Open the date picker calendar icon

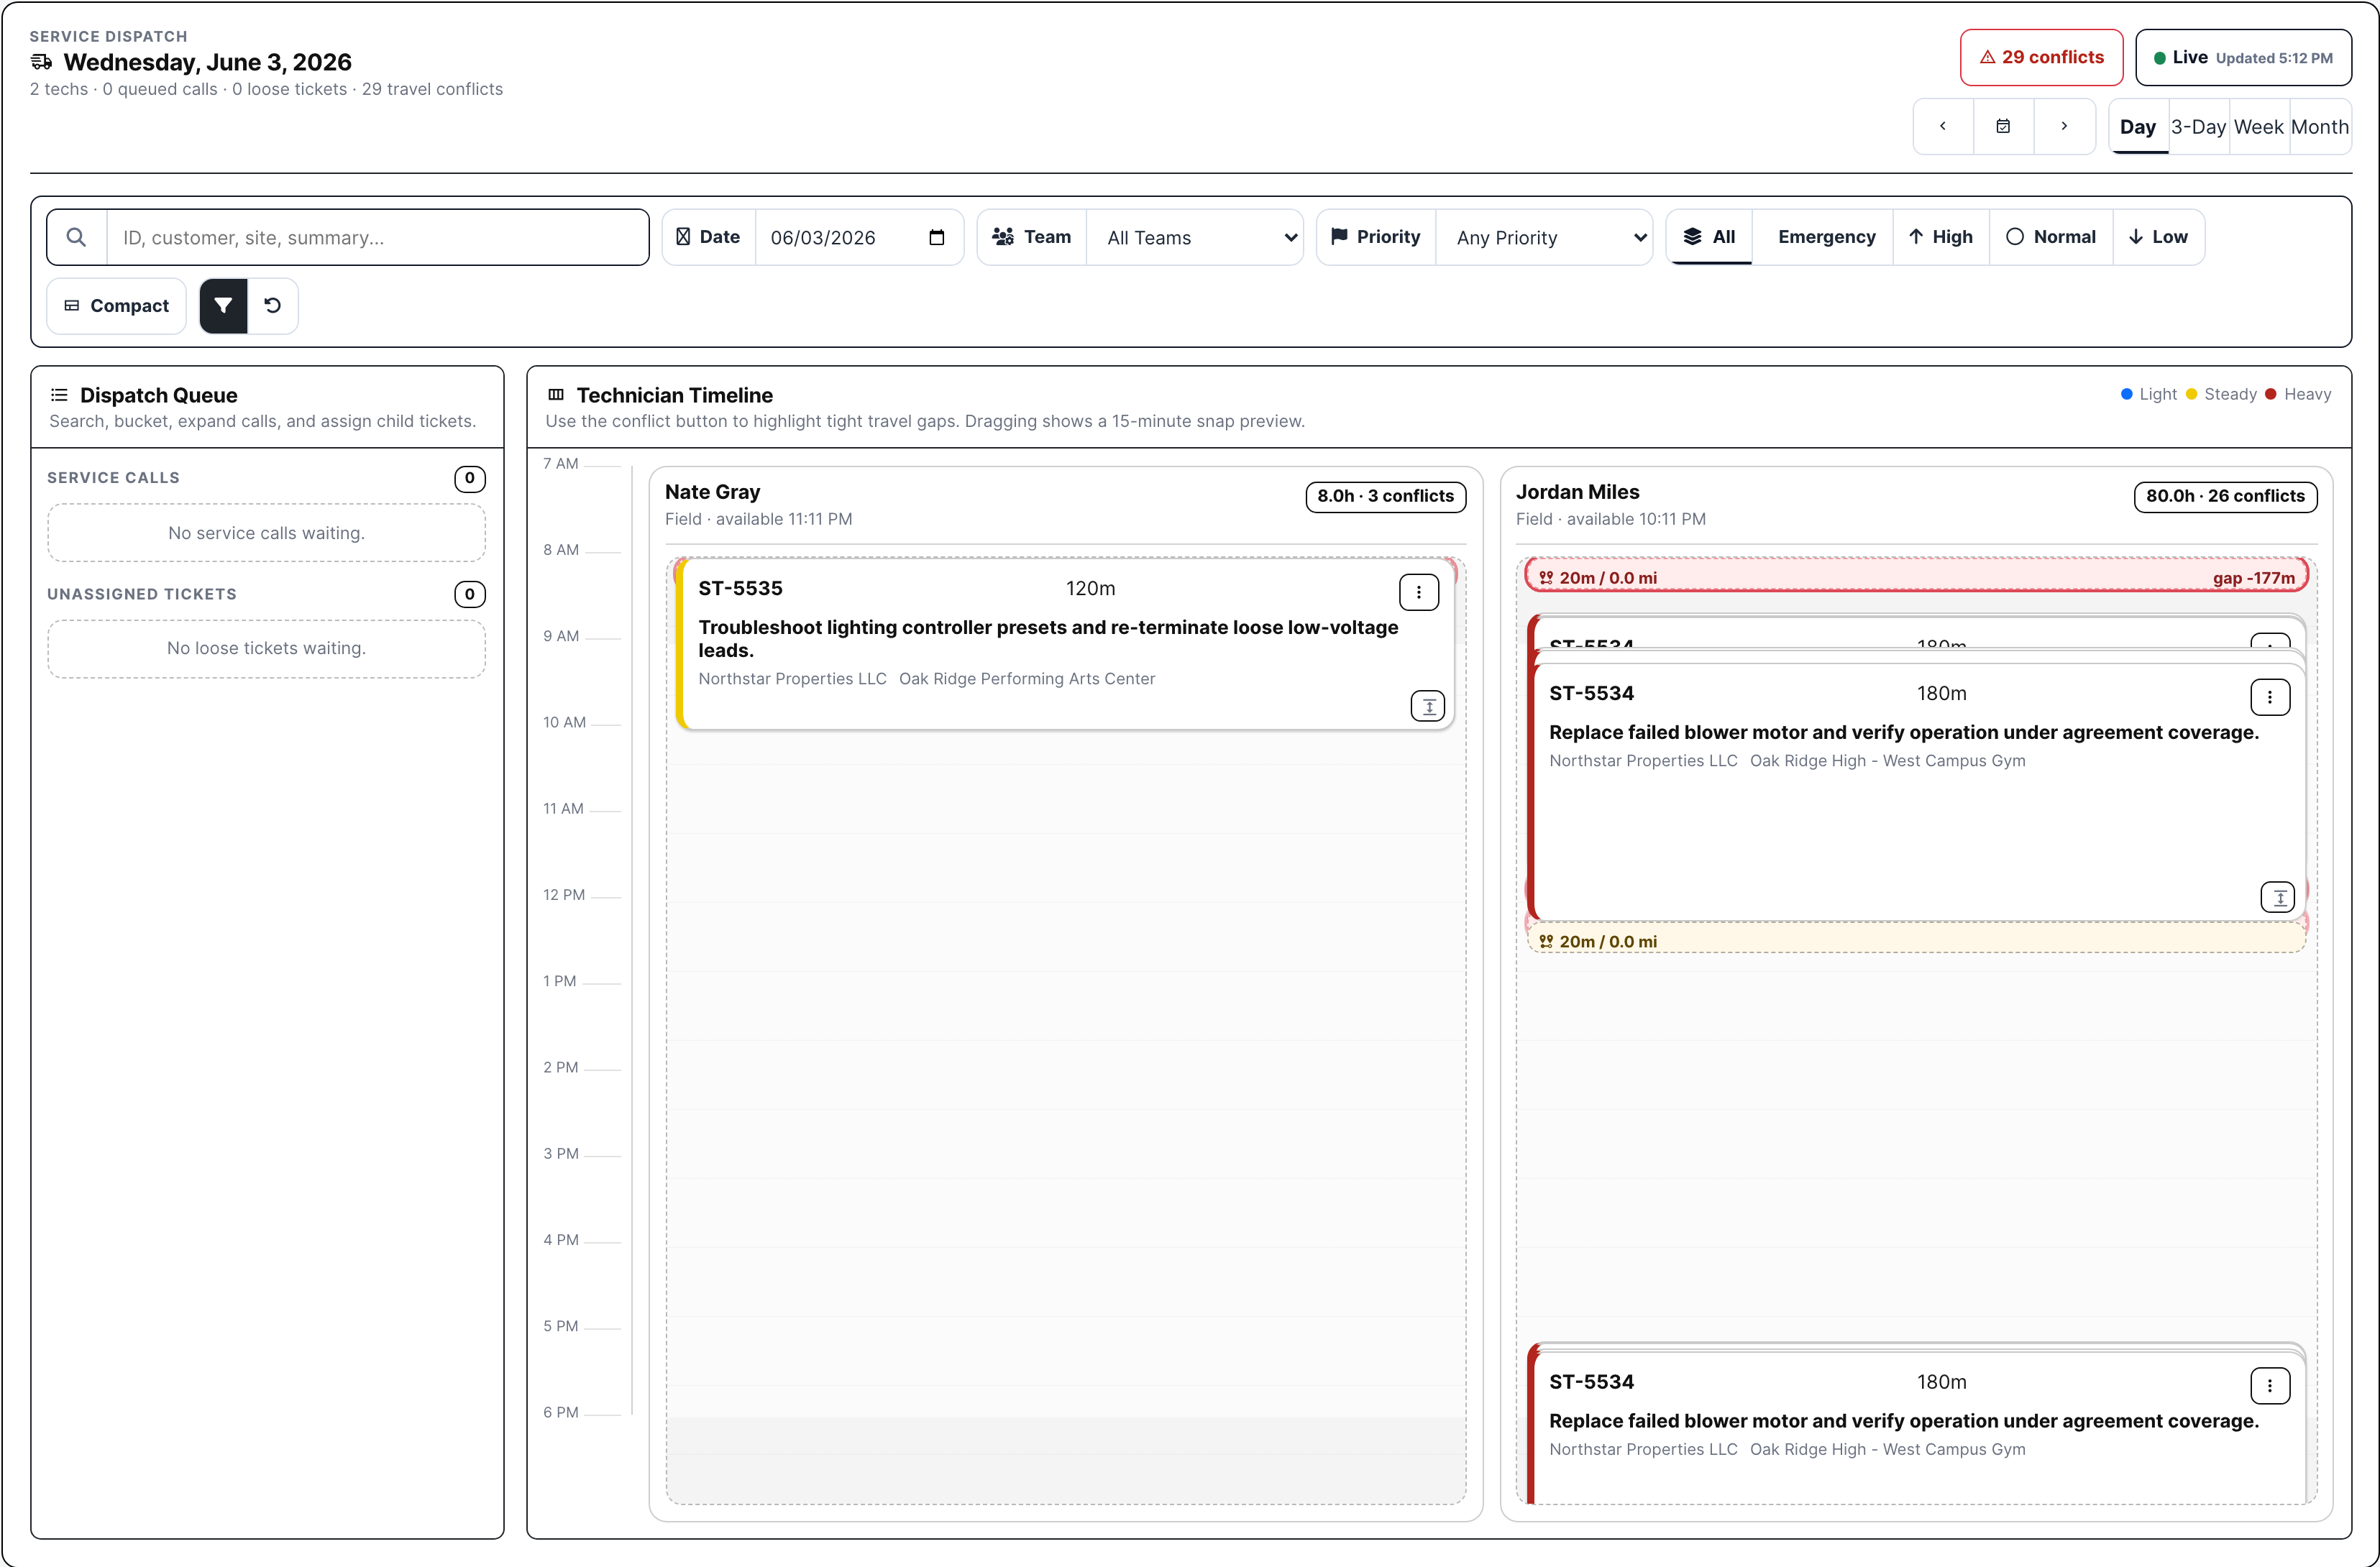[x=936, y=237]
